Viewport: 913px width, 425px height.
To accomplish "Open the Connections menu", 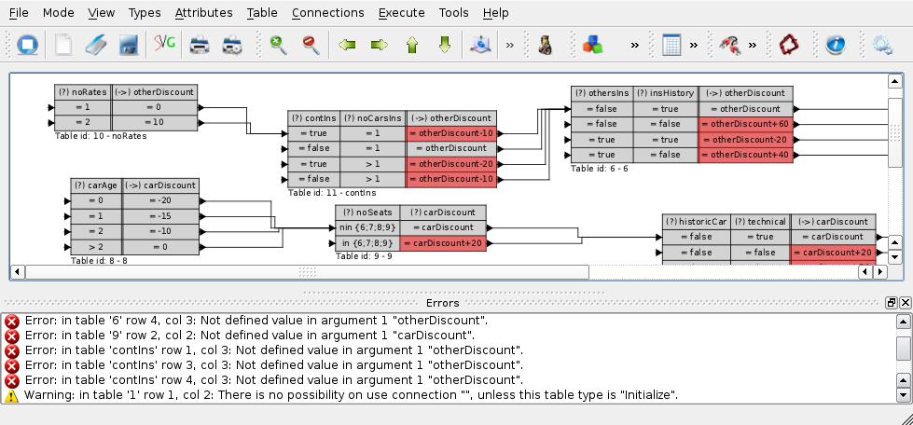I will pos(328,12).
